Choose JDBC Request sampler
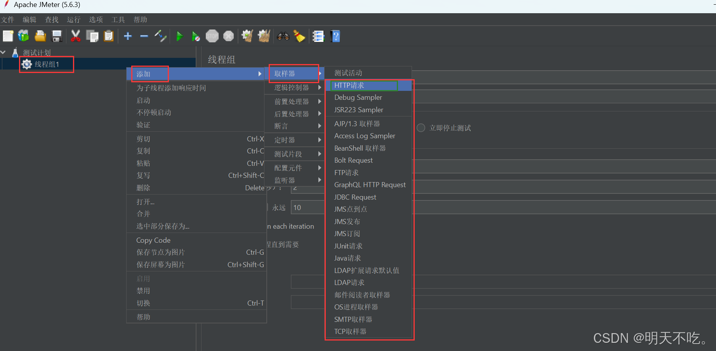This screenshot has height=351, width=716. pyautogui.click(x=368, y=197)
